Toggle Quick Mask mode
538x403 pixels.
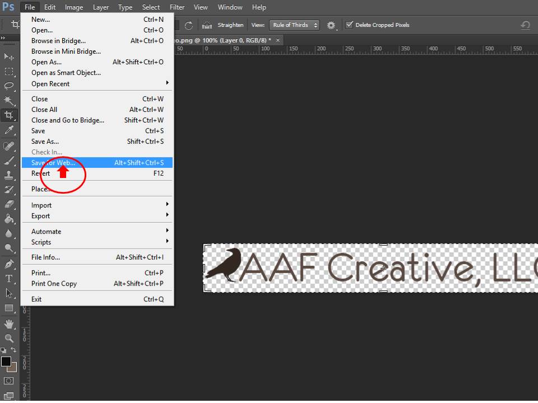[x=9, y=381]
